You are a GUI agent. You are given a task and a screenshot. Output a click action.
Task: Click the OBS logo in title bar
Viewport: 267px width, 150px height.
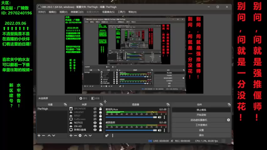point(39,7)
